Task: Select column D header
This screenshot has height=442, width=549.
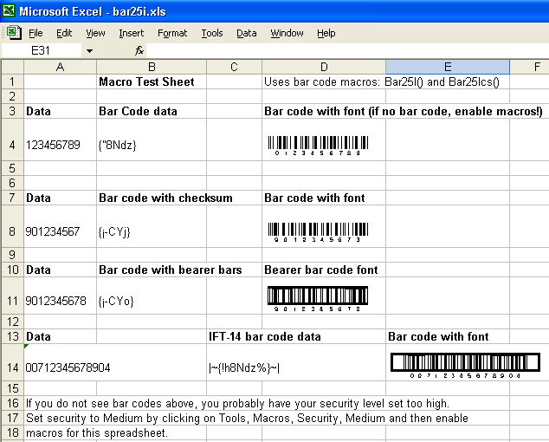Action: tap(324, 67)
